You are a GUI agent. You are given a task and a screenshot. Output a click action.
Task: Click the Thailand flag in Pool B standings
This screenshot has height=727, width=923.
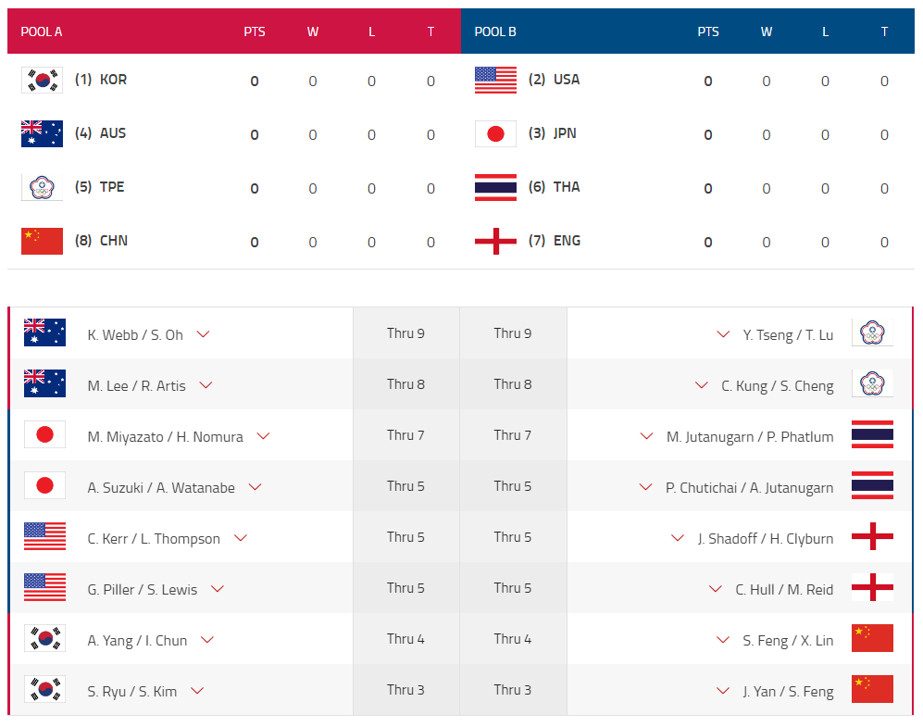point(495,188)
